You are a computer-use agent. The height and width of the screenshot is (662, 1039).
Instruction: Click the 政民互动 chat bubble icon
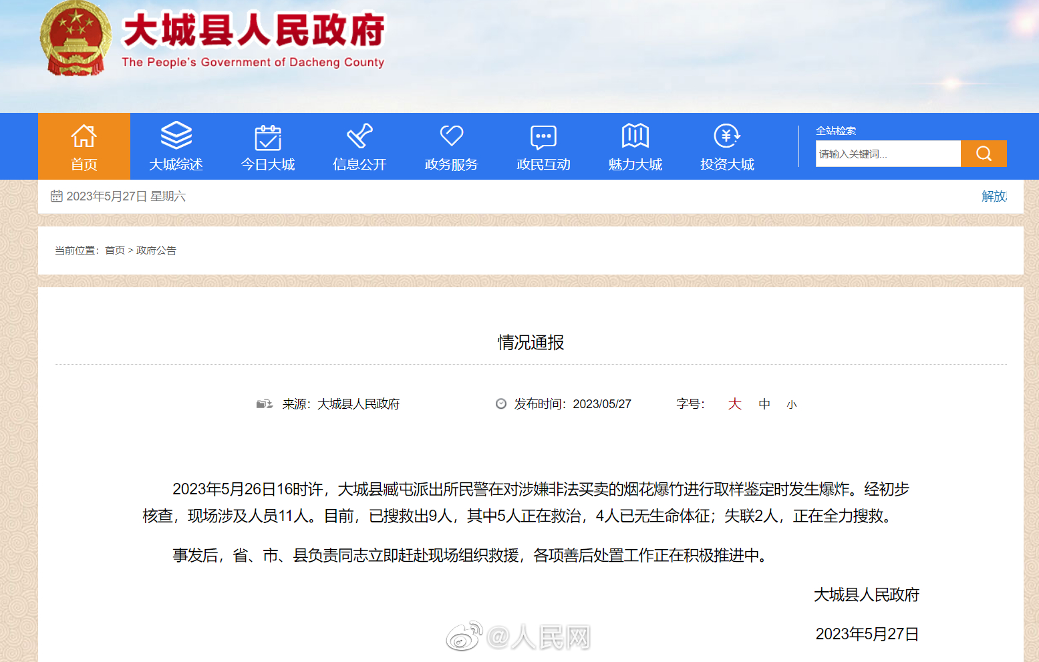coord(543,136)
